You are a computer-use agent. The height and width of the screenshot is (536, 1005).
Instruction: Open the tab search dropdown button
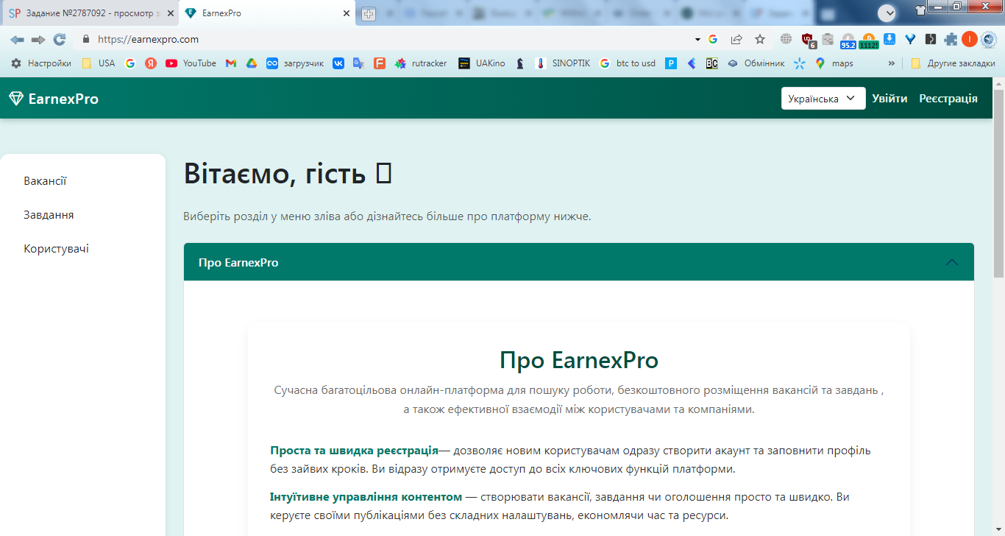click(x=887, y=13)
